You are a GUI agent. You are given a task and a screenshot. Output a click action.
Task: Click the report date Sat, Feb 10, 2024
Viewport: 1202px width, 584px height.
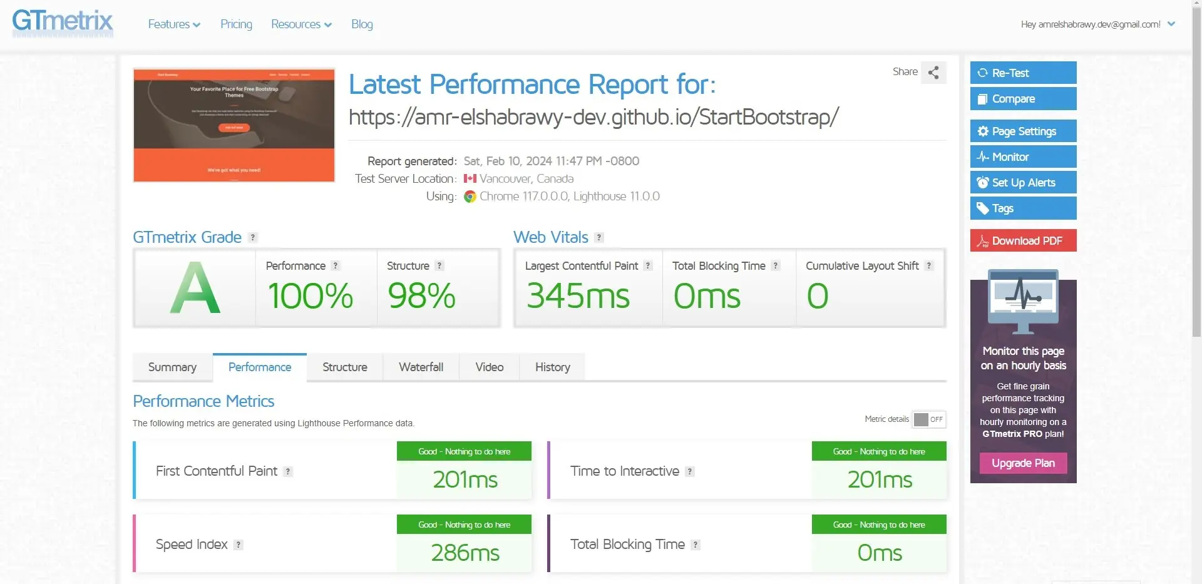tap(552, 161)
